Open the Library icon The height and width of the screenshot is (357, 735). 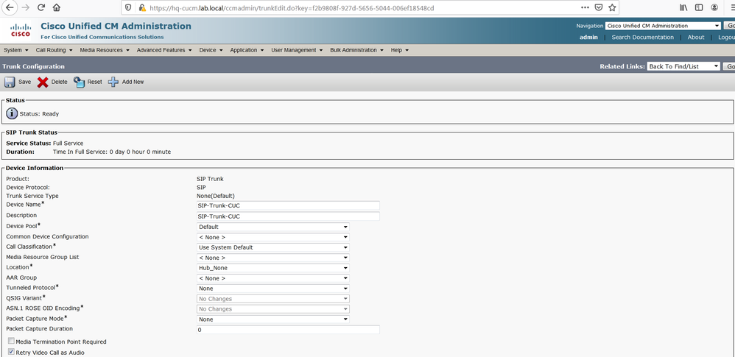tap(683, 7)
